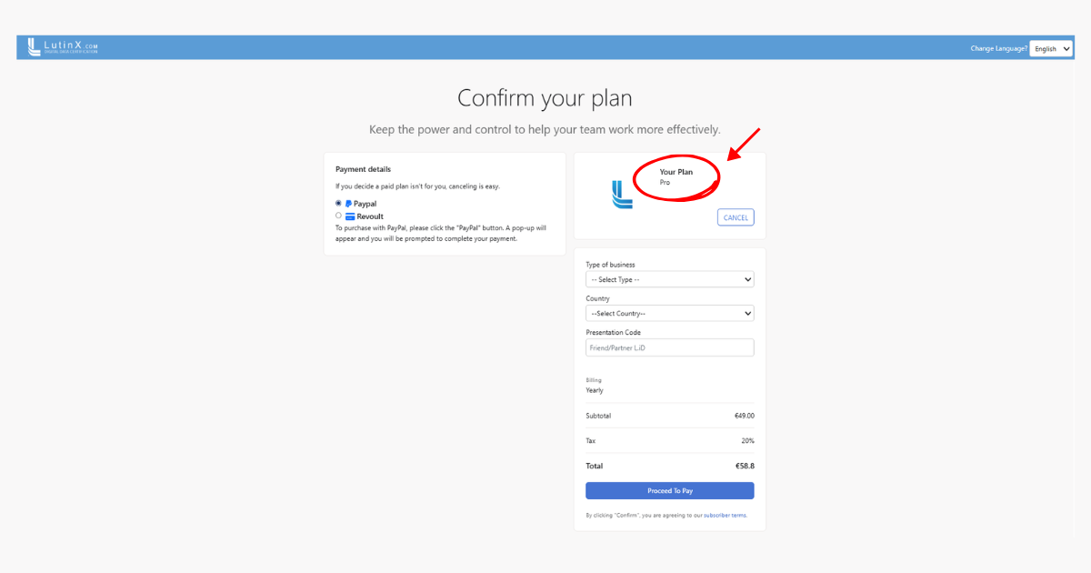Open the Select Country dropdown
The image size is (1091, 573).
coord(669,313)
